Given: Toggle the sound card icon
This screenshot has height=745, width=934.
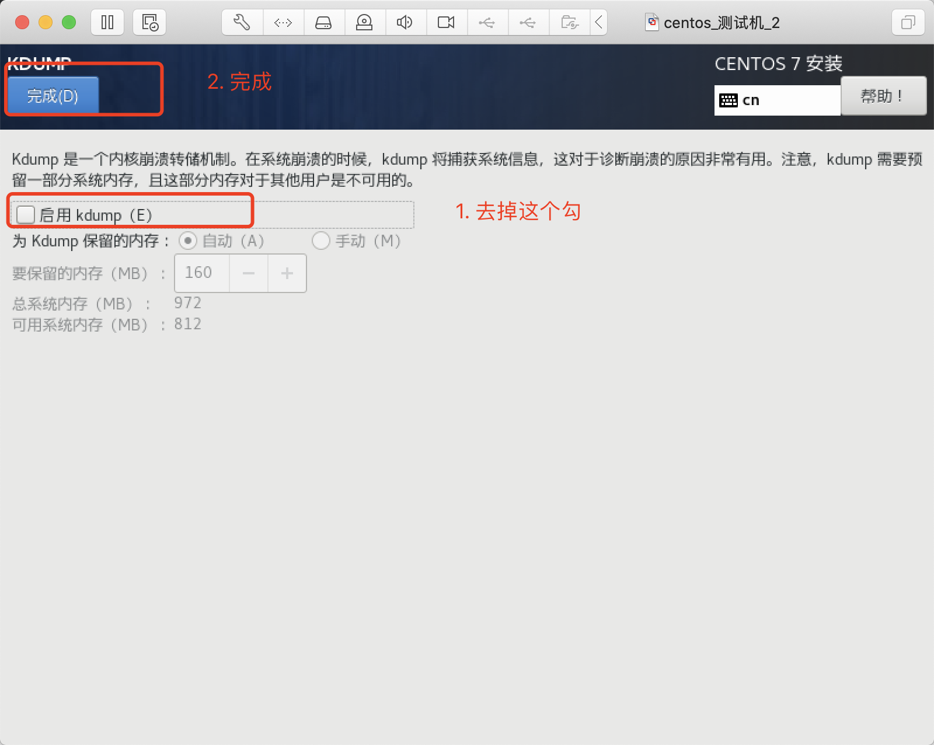Looking at the screenshot, I should [x=405, y=23].
